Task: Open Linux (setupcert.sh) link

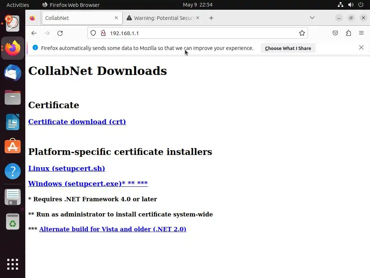Action: (66, 169)
